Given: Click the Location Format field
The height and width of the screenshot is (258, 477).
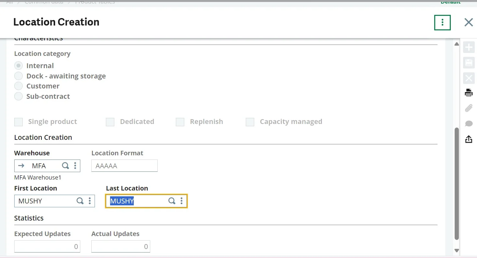Looking at the screenshot, I should click(x=124, y=166).
